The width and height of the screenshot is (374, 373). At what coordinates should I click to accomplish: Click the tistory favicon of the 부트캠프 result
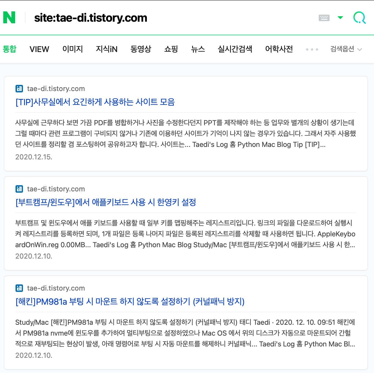[x=19, y=189]
